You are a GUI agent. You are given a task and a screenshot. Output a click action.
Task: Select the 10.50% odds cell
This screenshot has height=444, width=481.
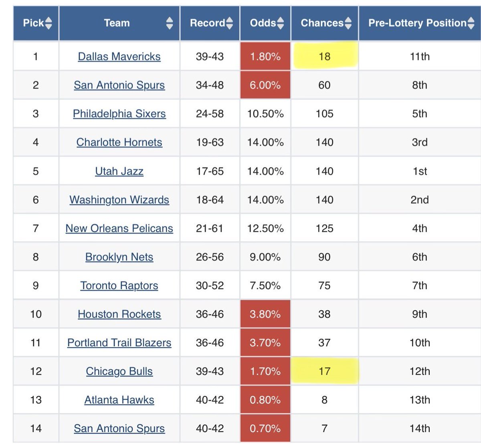[265, 114]
